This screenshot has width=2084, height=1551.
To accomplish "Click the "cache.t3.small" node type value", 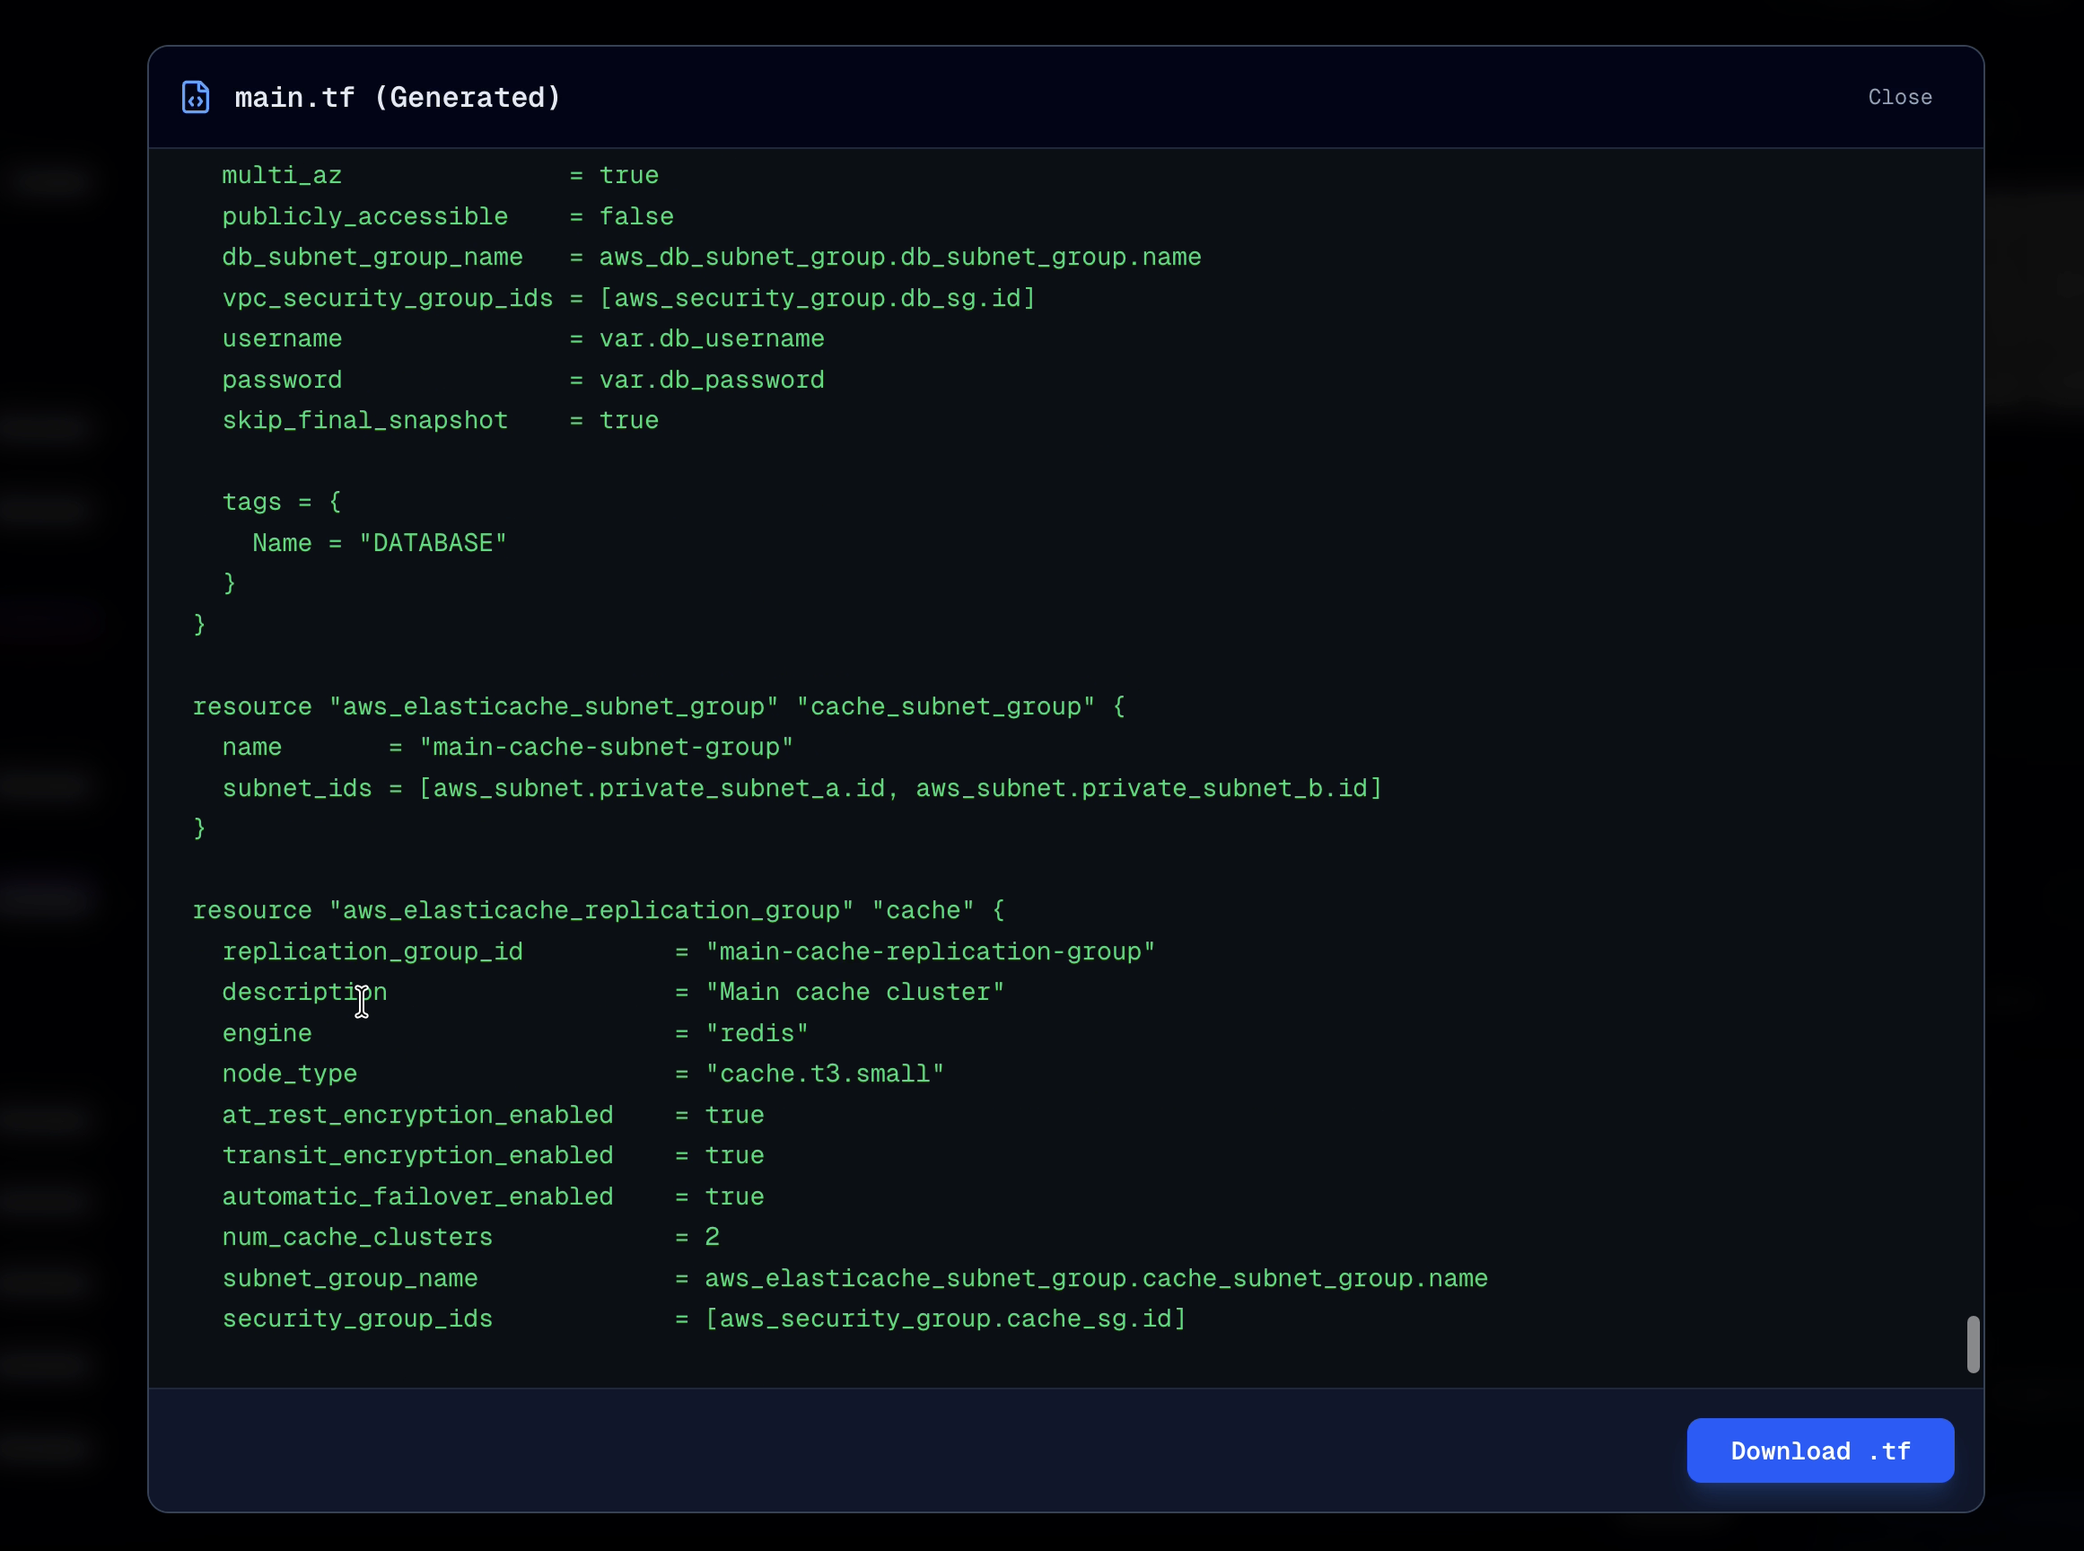I will [x=823, y=1074].
